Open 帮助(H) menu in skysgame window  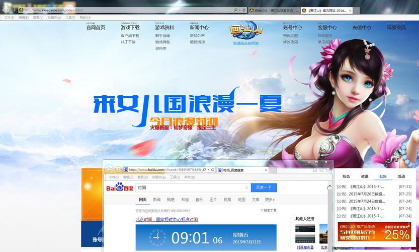point(85,18)
